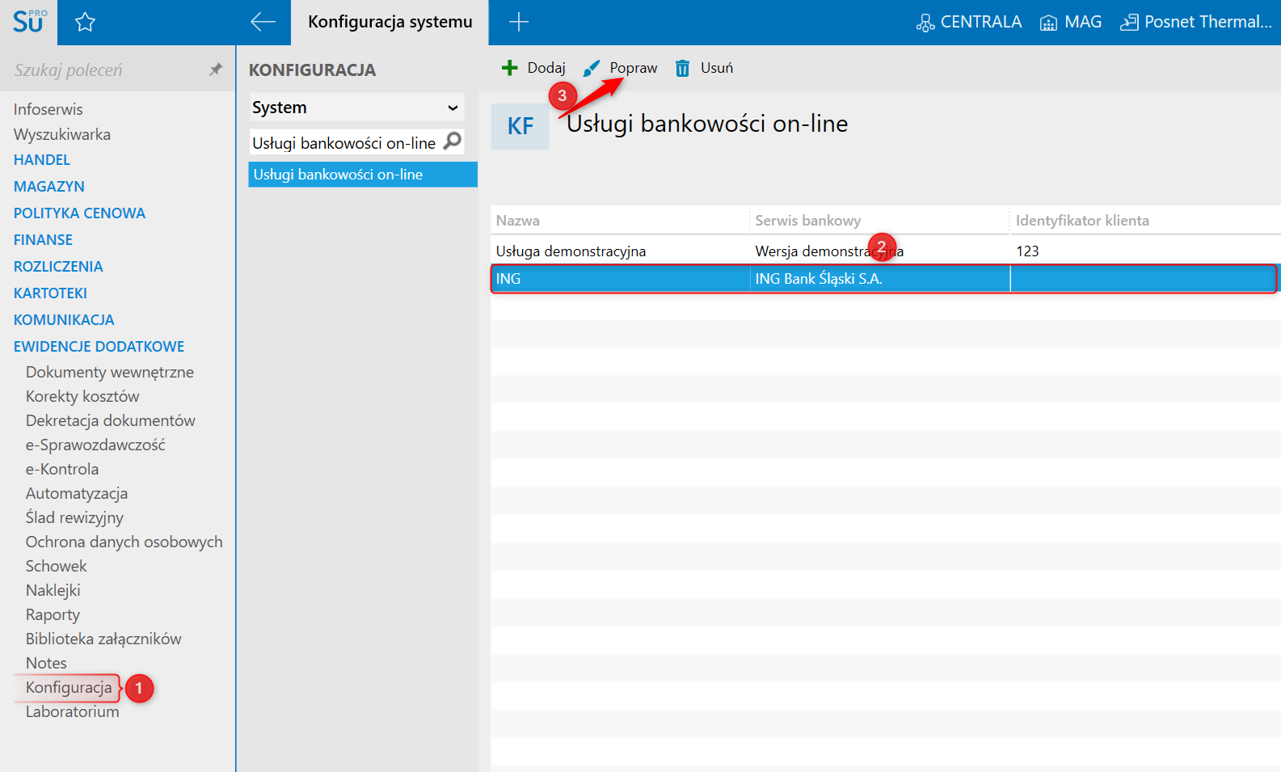1281x772 pixels.
Task: Open Infoserwis in the sidebar
Action: point(48,109)
